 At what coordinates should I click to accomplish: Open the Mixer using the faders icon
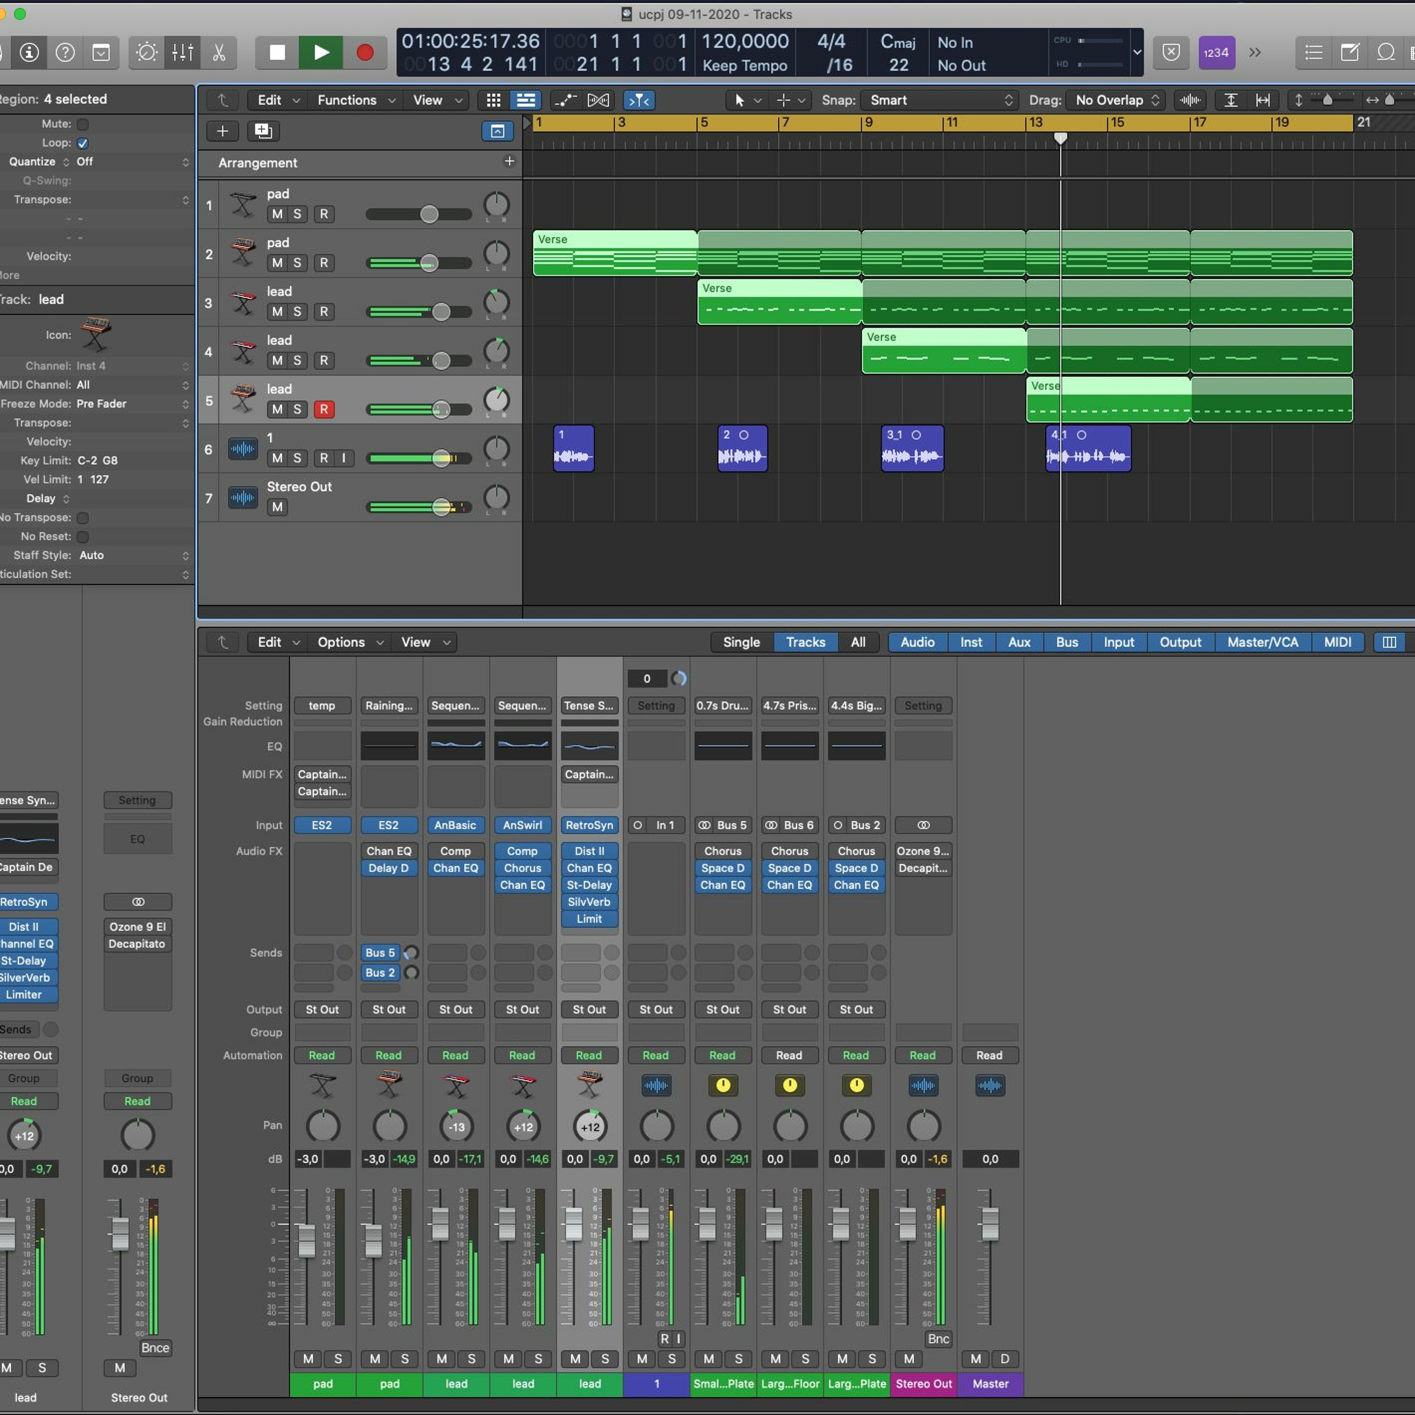[183, 52]
